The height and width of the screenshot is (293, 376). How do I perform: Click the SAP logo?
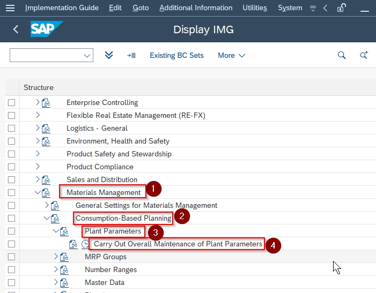(x=47, y=29)
